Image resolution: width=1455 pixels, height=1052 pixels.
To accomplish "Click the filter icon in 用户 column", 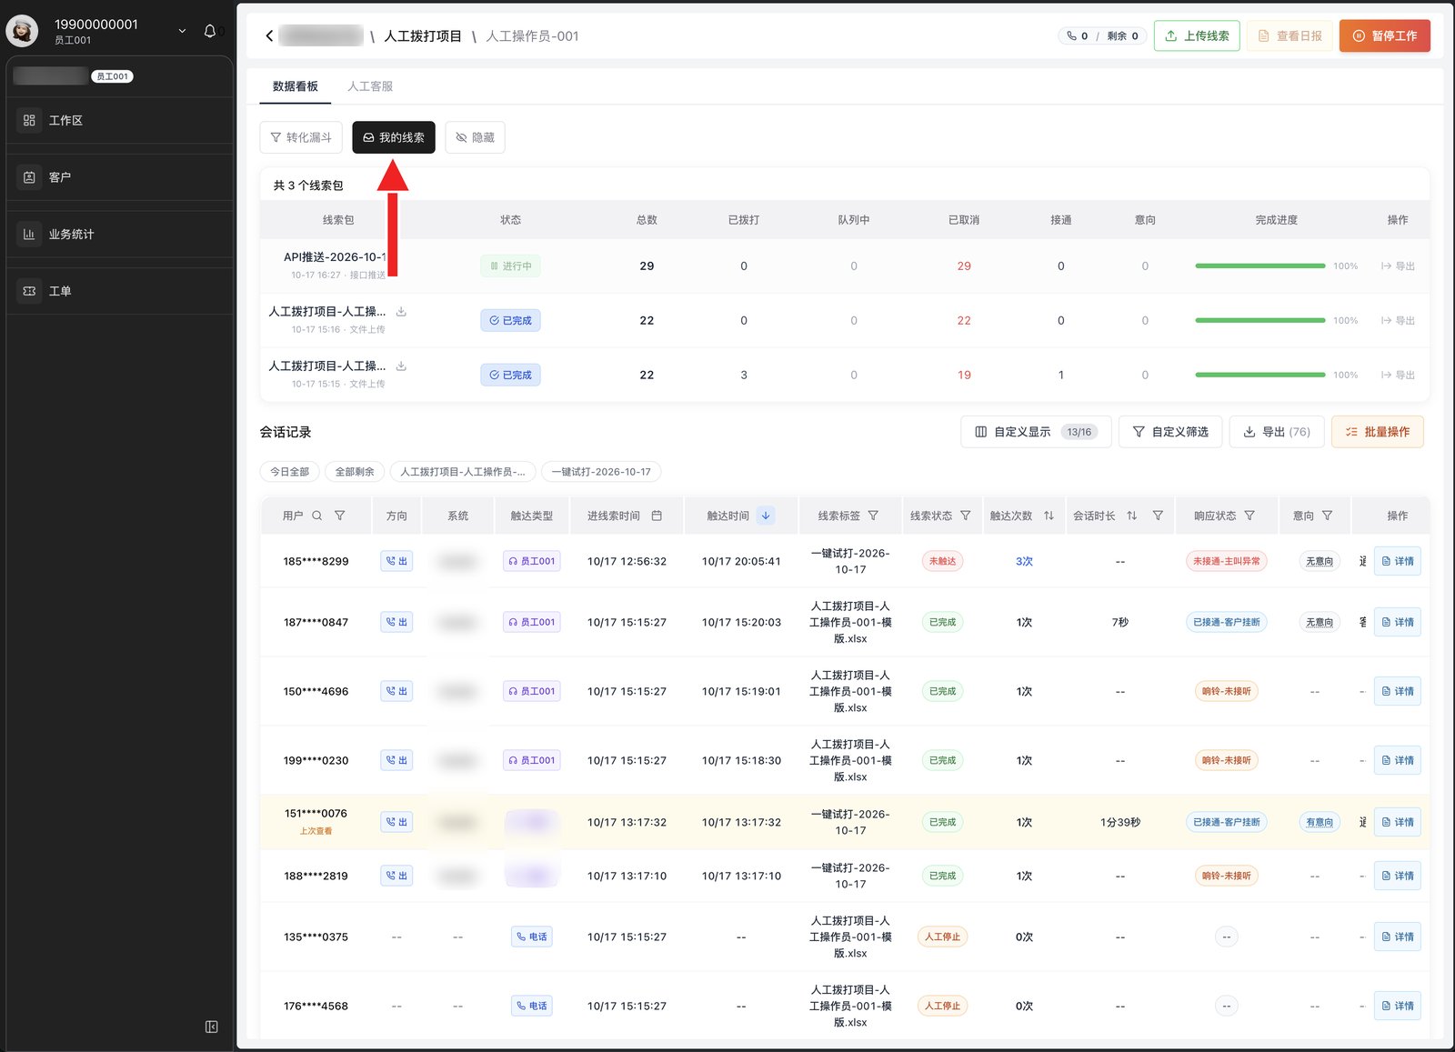I will [340, 516].
